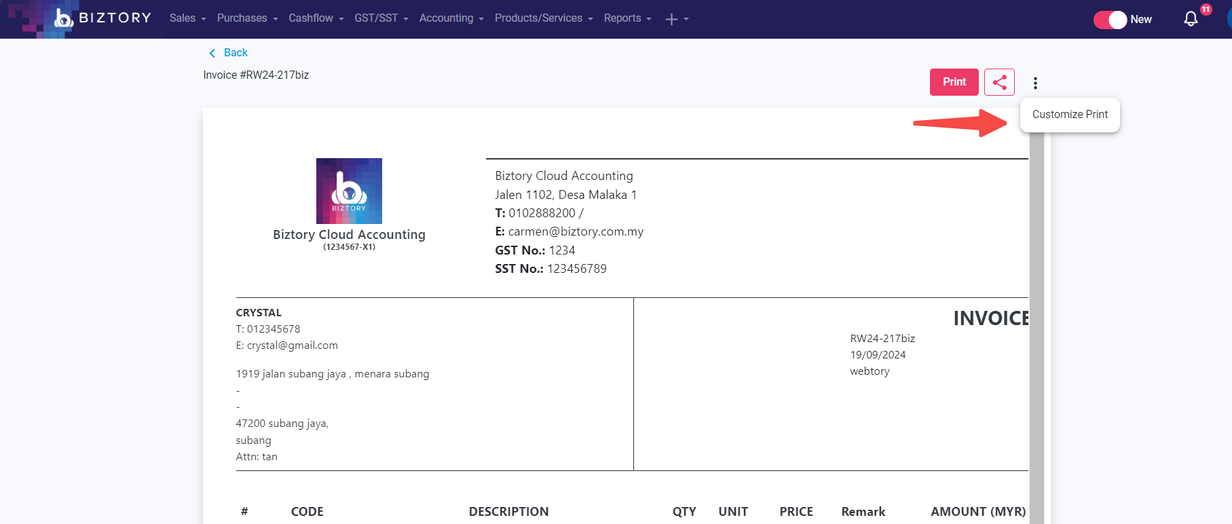
Task: Click the email carmen@biztory.com.my
Action: click(x=576, y=231)
